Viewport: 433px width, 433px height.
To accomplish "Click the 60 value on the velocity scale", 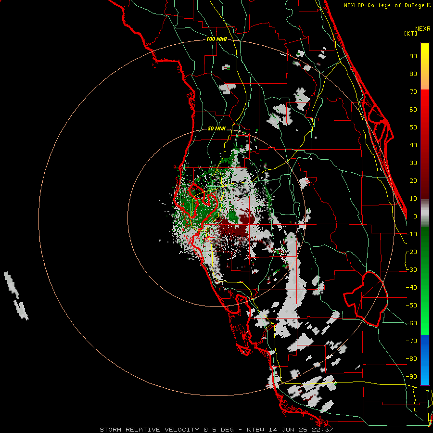I will (413, 110).
